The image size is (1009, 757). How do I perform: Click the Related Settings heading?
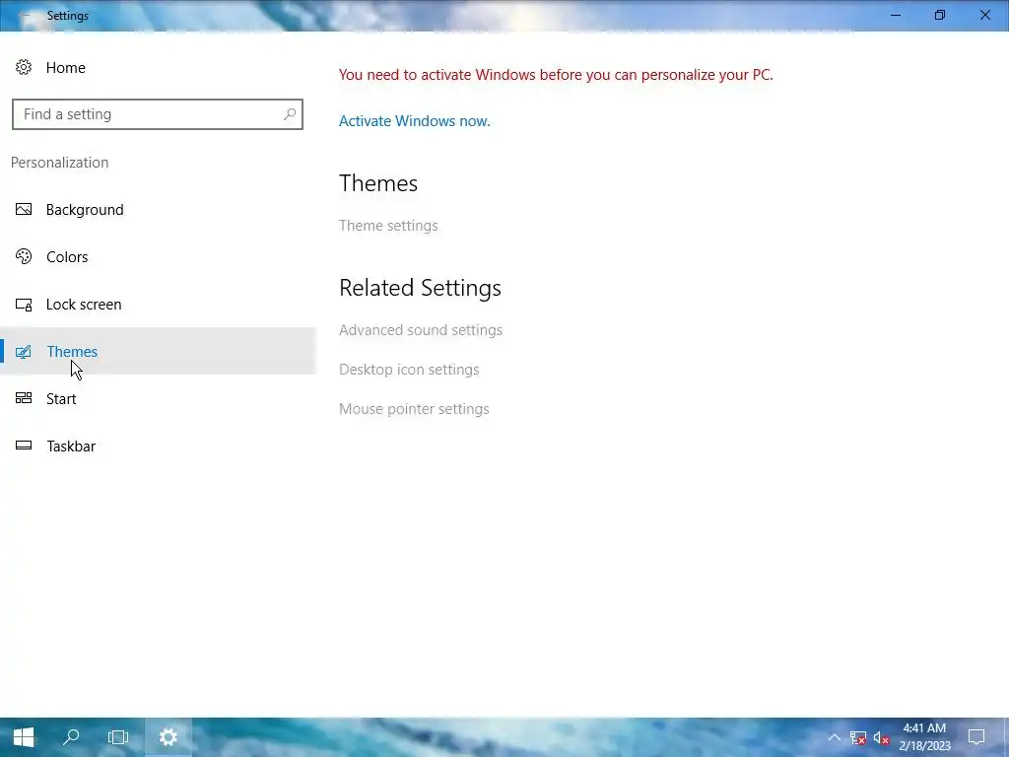point(420,288)
